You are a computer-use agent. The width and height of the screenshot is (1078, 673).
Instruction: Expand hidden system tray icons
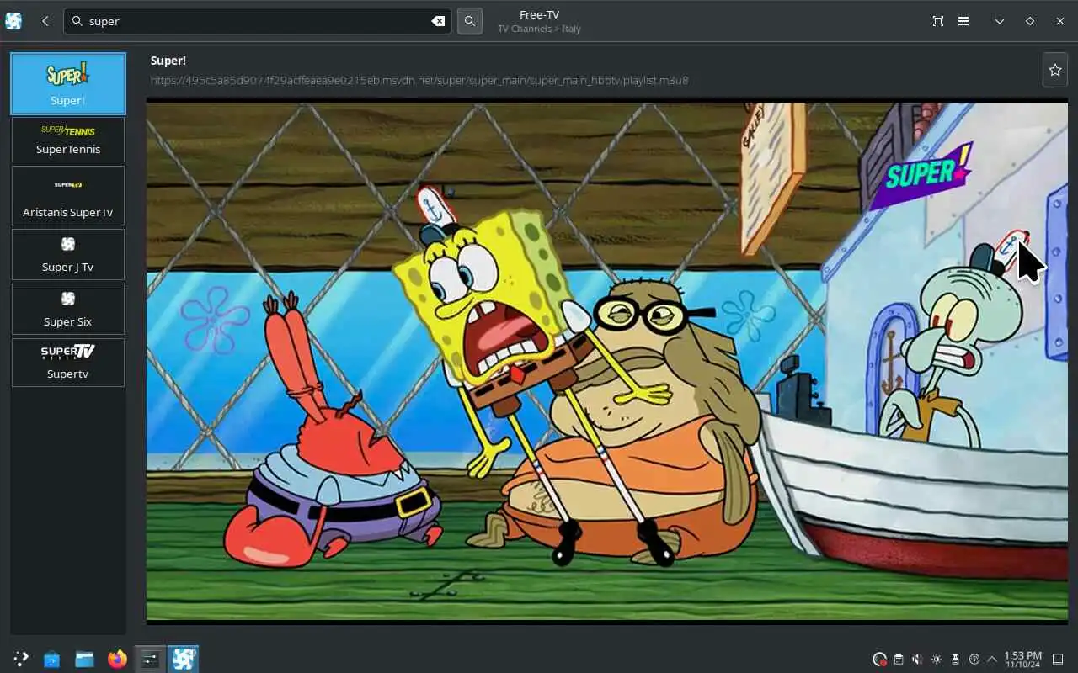(991, 660)
